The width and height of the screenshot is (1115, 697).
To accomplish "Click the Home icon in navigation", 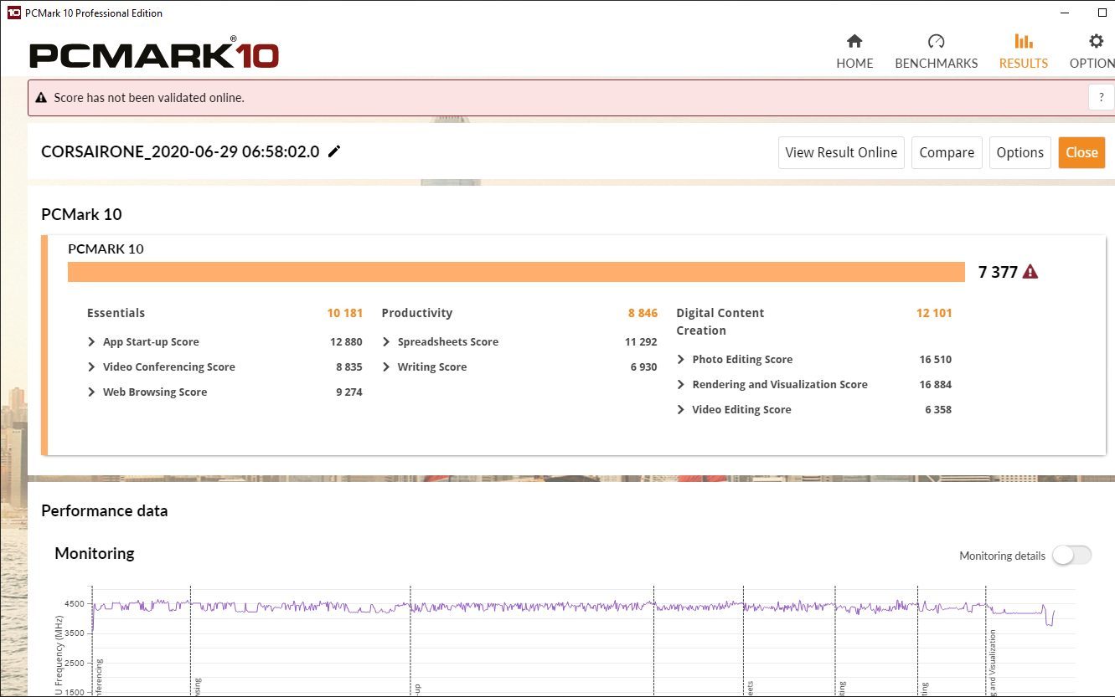I will [854, 42].
